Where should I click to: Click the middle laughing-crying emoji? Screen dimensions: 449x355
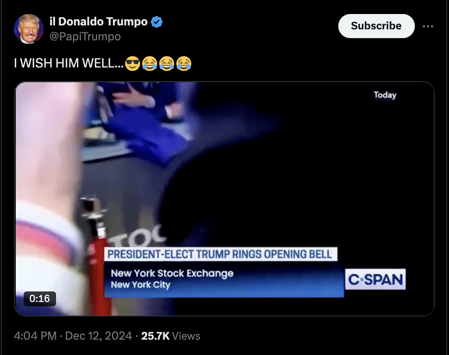click(x=167, y=64)
